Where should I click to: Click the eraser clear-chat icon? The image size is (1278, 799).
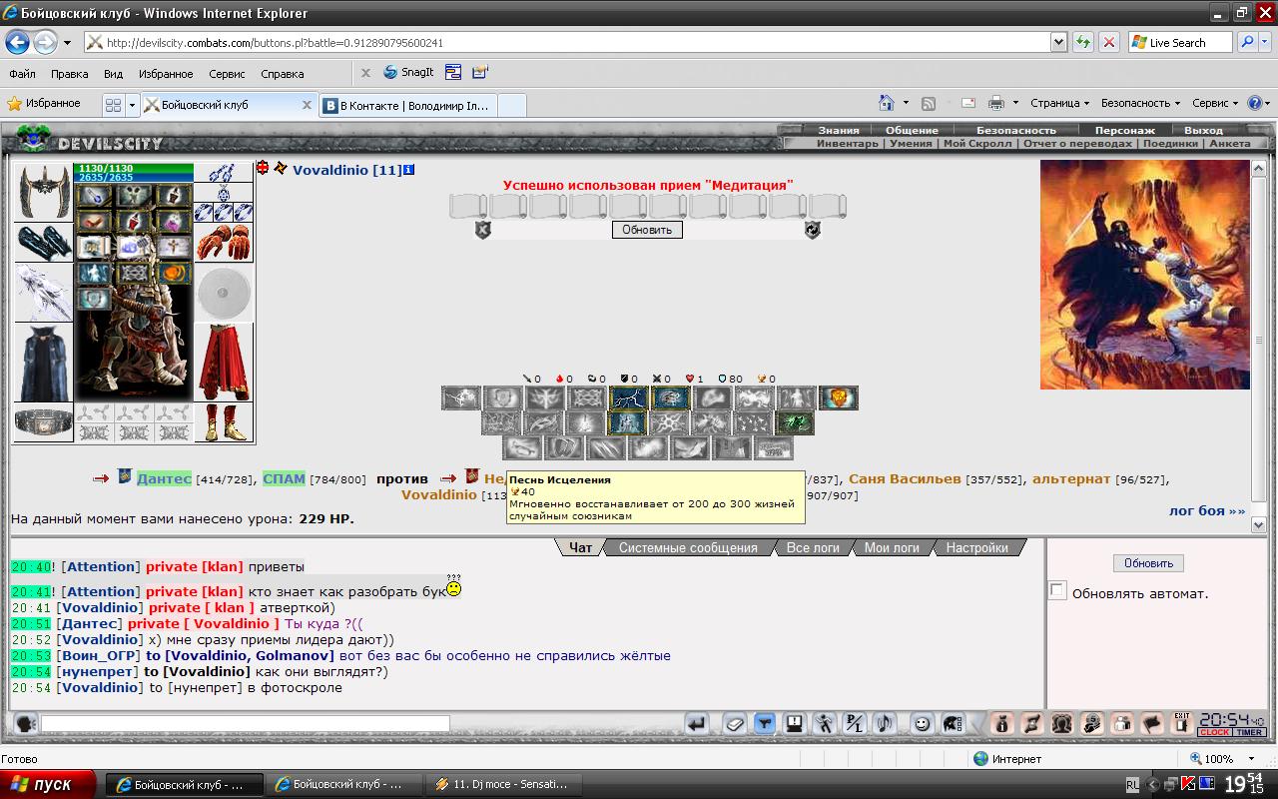[x=734, y=723]
